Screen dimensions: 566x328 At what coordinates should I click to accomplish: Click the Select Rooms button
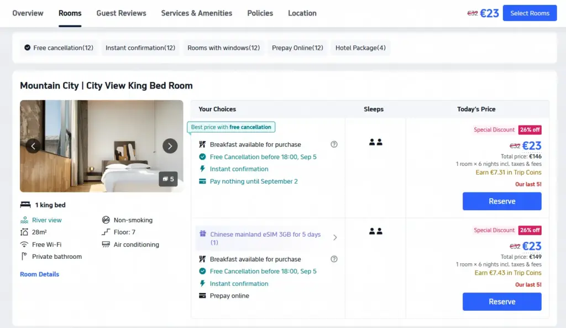530,13
